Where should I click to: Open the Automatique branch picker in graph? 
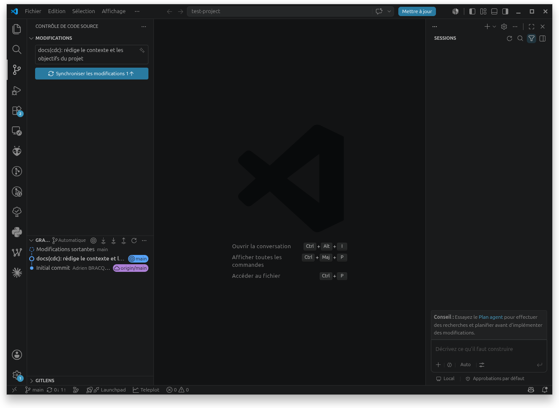pos(69,241)
